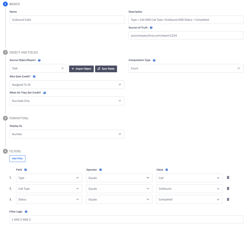Screen dimensions: 248x227
Task: Click the Computation Type help icon
Action: 154,60
